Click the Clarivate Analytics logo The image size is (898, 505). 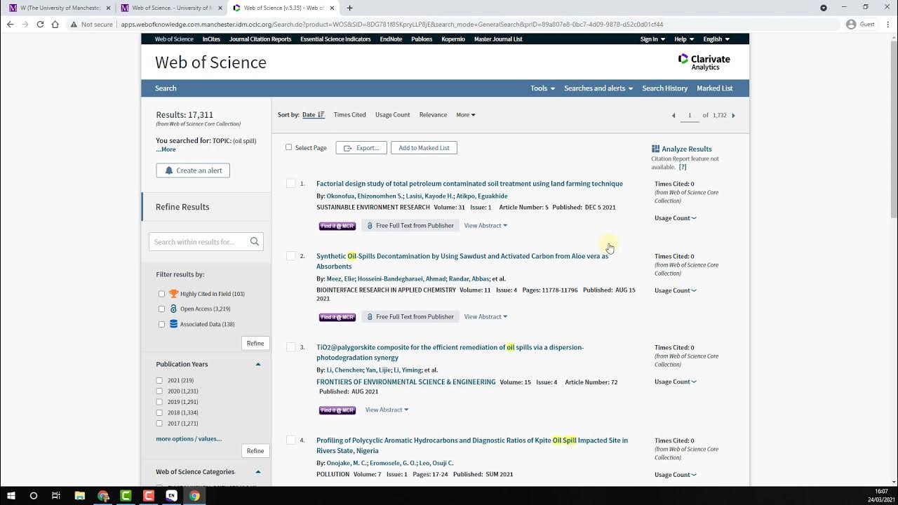click(x=704, y=62)
